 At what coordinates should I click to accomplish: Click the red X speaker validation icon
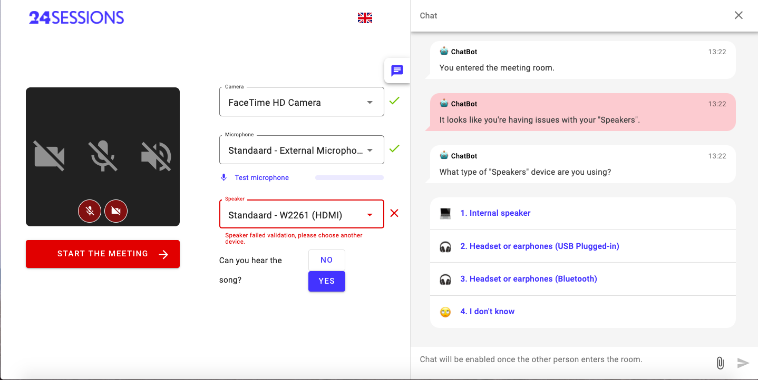click(394, 213)
